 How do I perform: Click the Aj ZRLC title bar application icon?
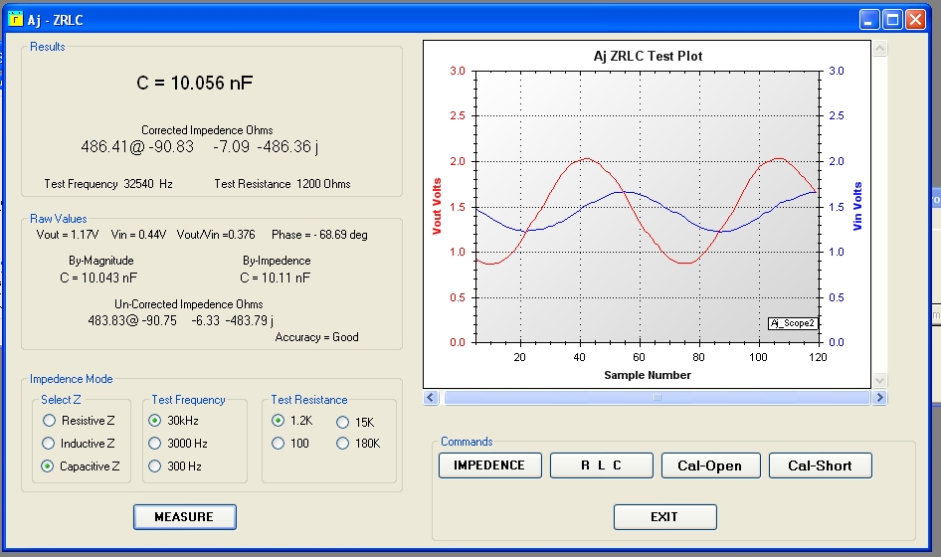tap(15, 19)
